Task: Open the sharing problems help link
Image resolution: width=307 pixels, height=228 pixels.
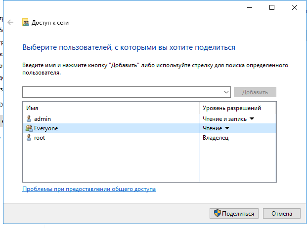Action: 89,189
